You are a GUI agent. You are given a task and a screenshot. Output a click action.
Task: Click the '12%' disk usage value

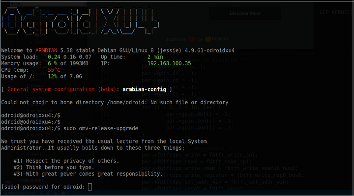point(53,77)
